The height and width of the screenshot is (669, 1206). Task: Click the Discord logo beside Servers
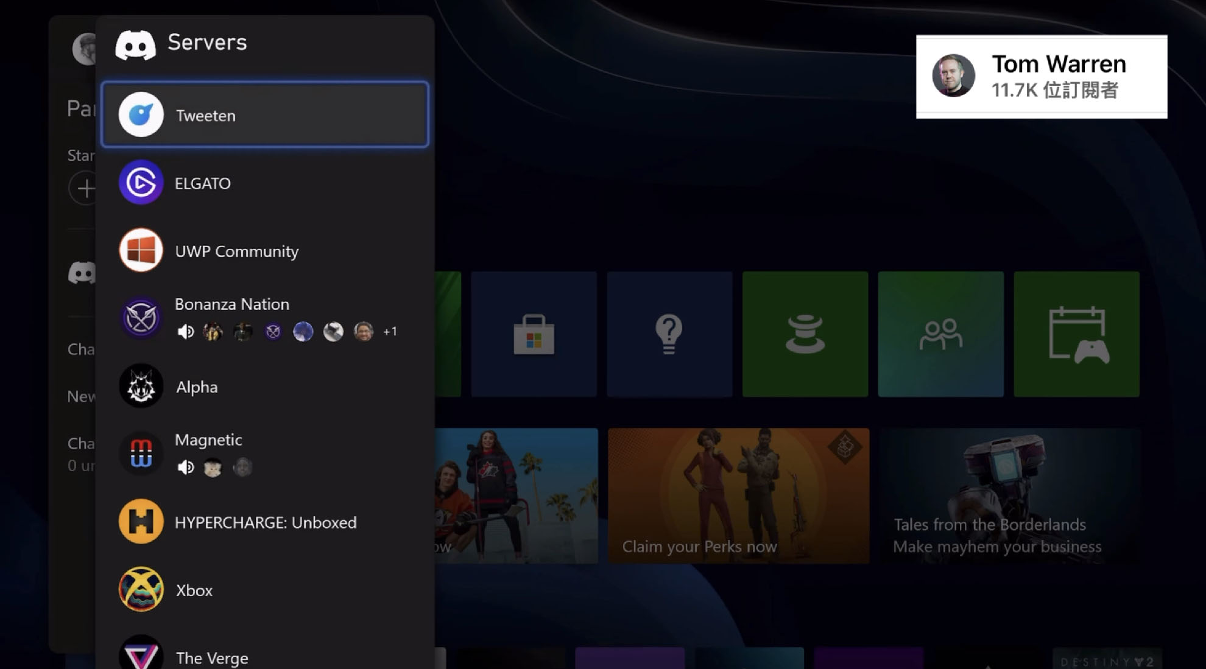tap(135, 45)
